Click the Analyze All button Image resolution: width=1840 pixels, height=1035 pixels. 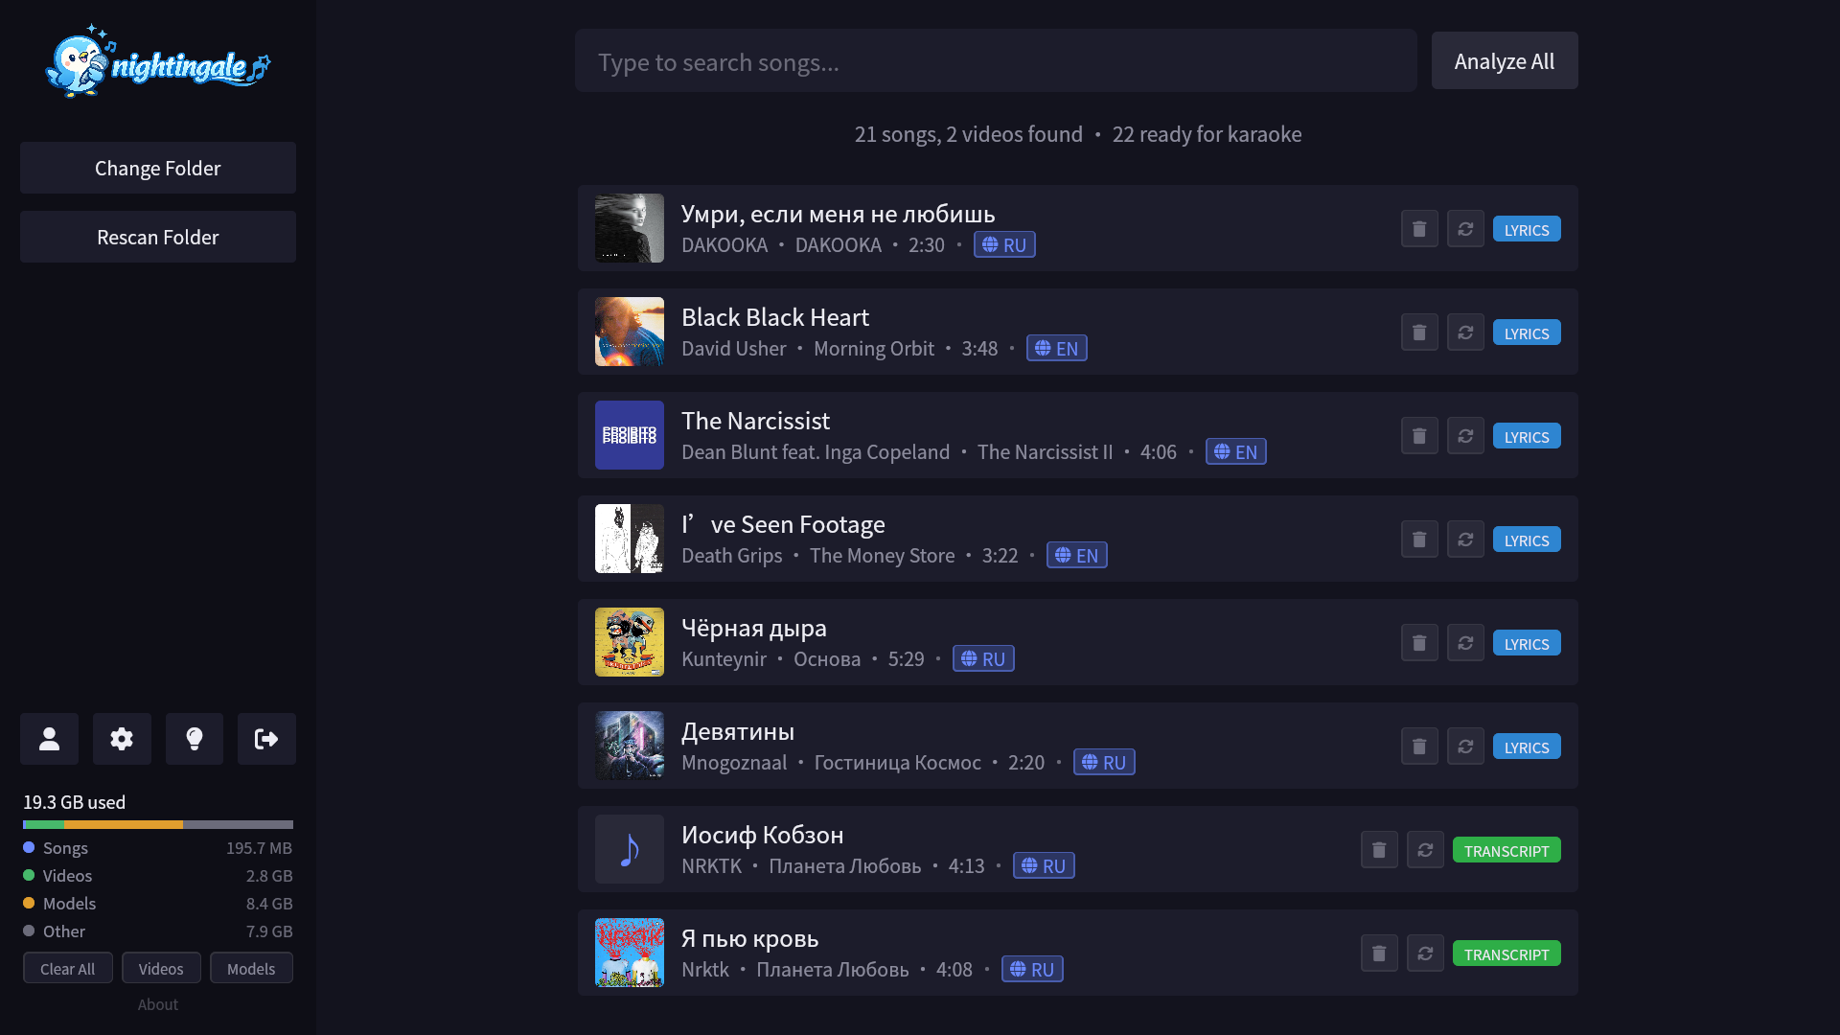(1504, 60)
